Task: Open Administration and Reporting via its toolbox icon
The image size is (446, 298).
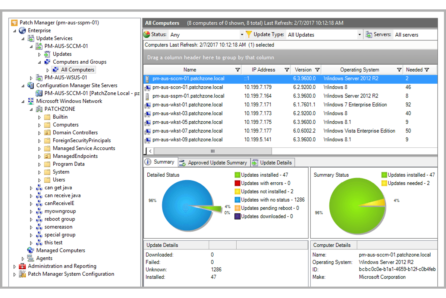Action: pos(22,266)
